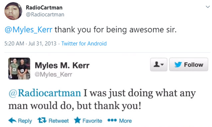The width and height of the screenshot is (212, 127).
Task: Click the Favorite star icon
Action: [x=78, y=120]
